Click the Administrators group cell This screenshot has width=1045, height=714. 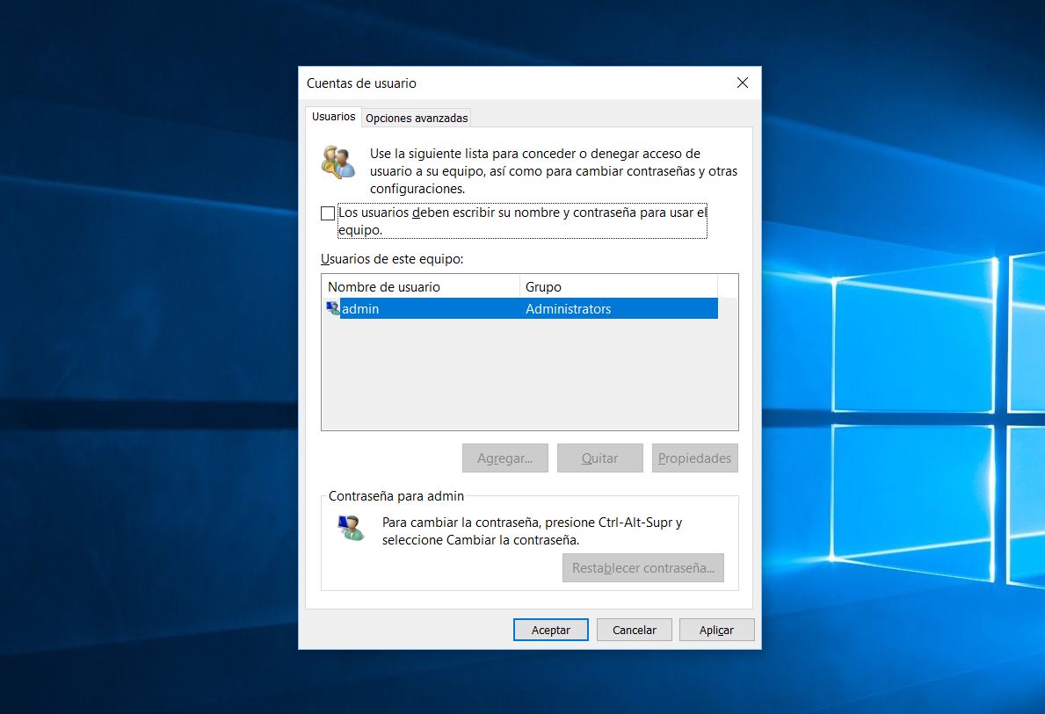568,309
